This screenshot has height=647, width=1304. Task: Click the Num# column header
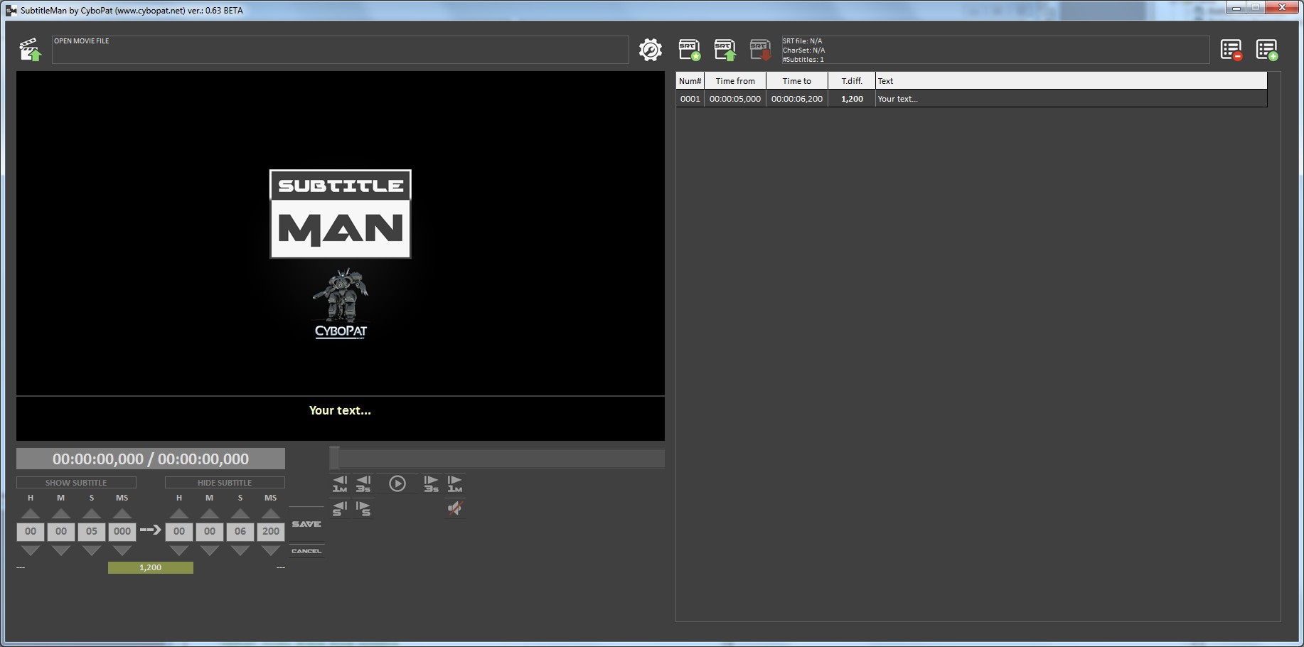(x=690, y=81)
